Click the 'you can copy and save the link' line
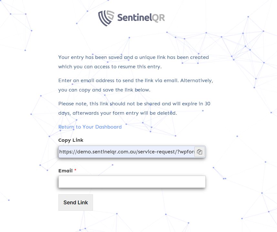The image size is (277, 232). point(104,90)
